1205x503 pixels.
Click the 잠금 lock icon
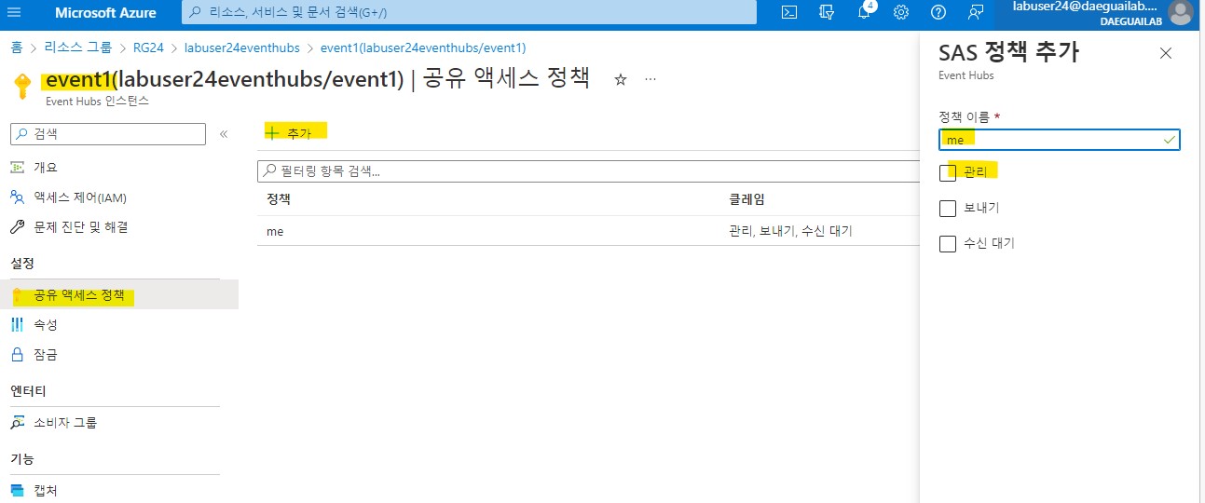coord(18,354)
